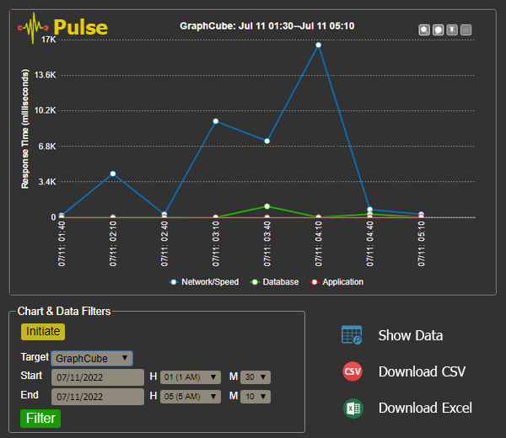Open the End hour dropdown (05 AM)
Viewport: 506px width, 438px height.
[190, 396]
